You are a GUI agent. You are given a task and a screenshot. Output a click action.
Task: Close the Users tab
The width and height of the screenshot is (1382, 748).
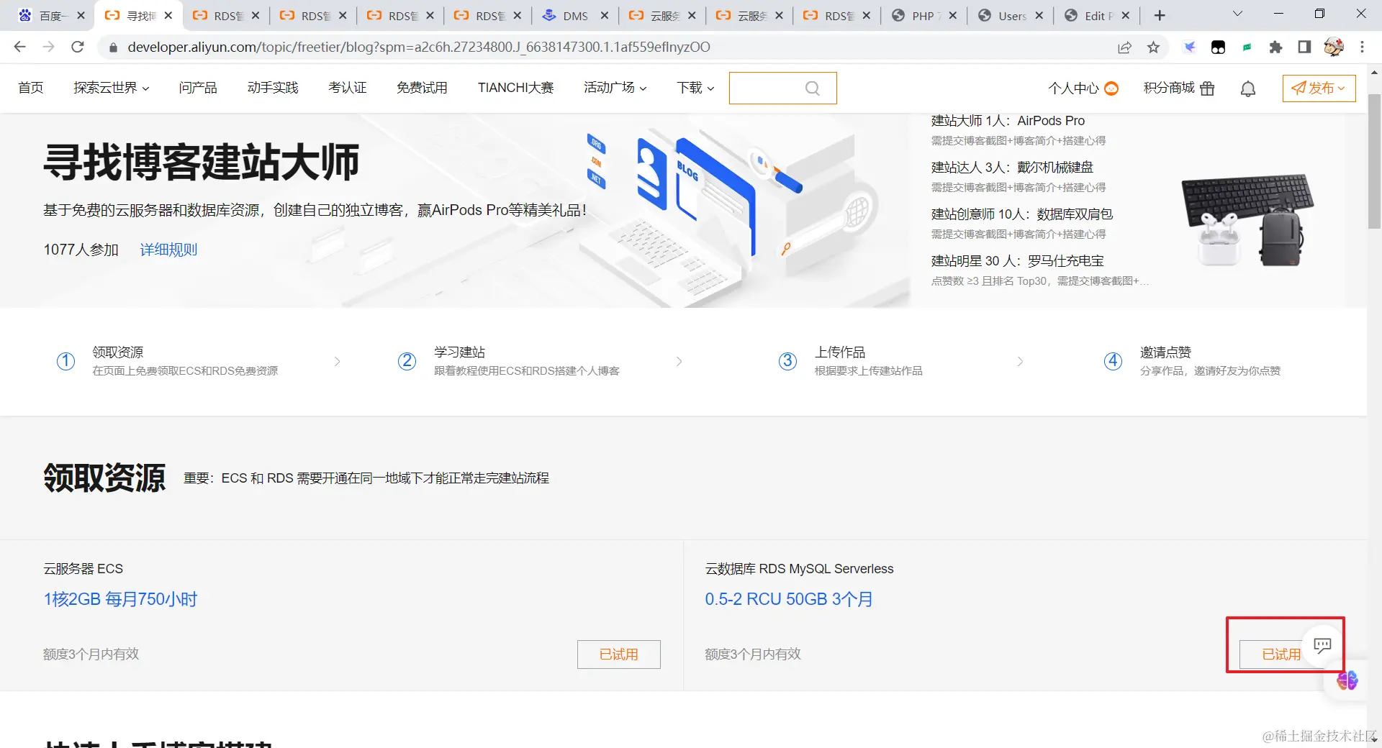tap(1039, 15)
